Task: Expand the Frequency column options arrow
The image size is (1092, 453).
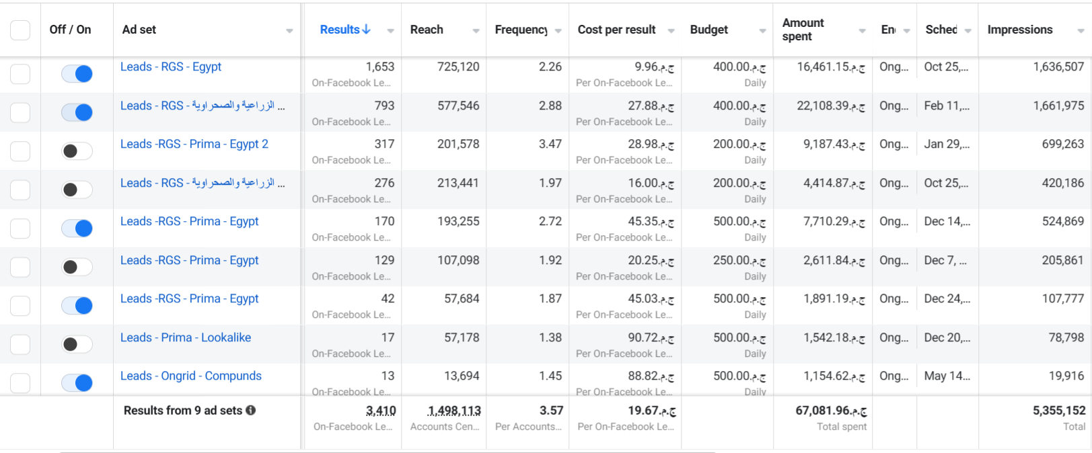Action: click(558, 31)
